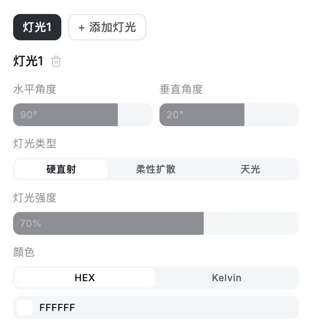Click the 90° value in 水平角度 slider
The width and height of the screenshot is (311, 332).
coord(29,115)
